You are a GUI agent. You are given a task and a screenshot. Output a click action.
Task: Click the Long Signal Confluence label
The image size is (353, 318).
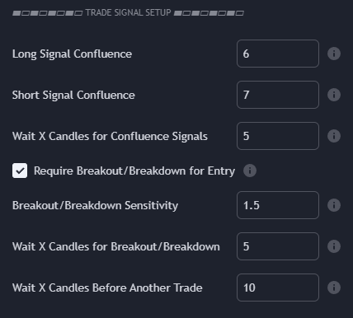[72, 54]
